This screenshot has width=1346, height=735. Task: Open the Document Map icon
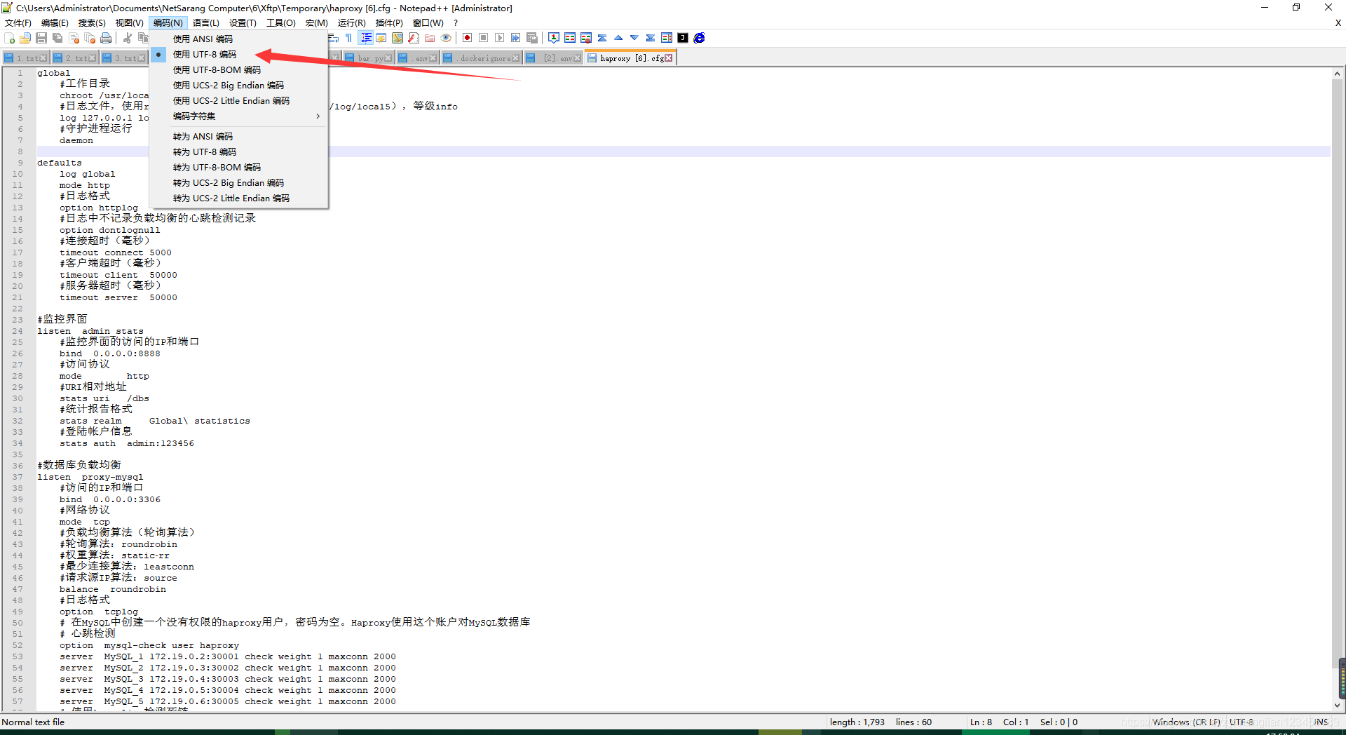(397, 38)
